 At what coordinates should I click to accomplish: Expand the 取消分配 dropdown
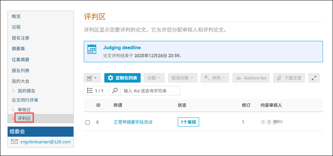pyautogui.click(x=183, y=78)
